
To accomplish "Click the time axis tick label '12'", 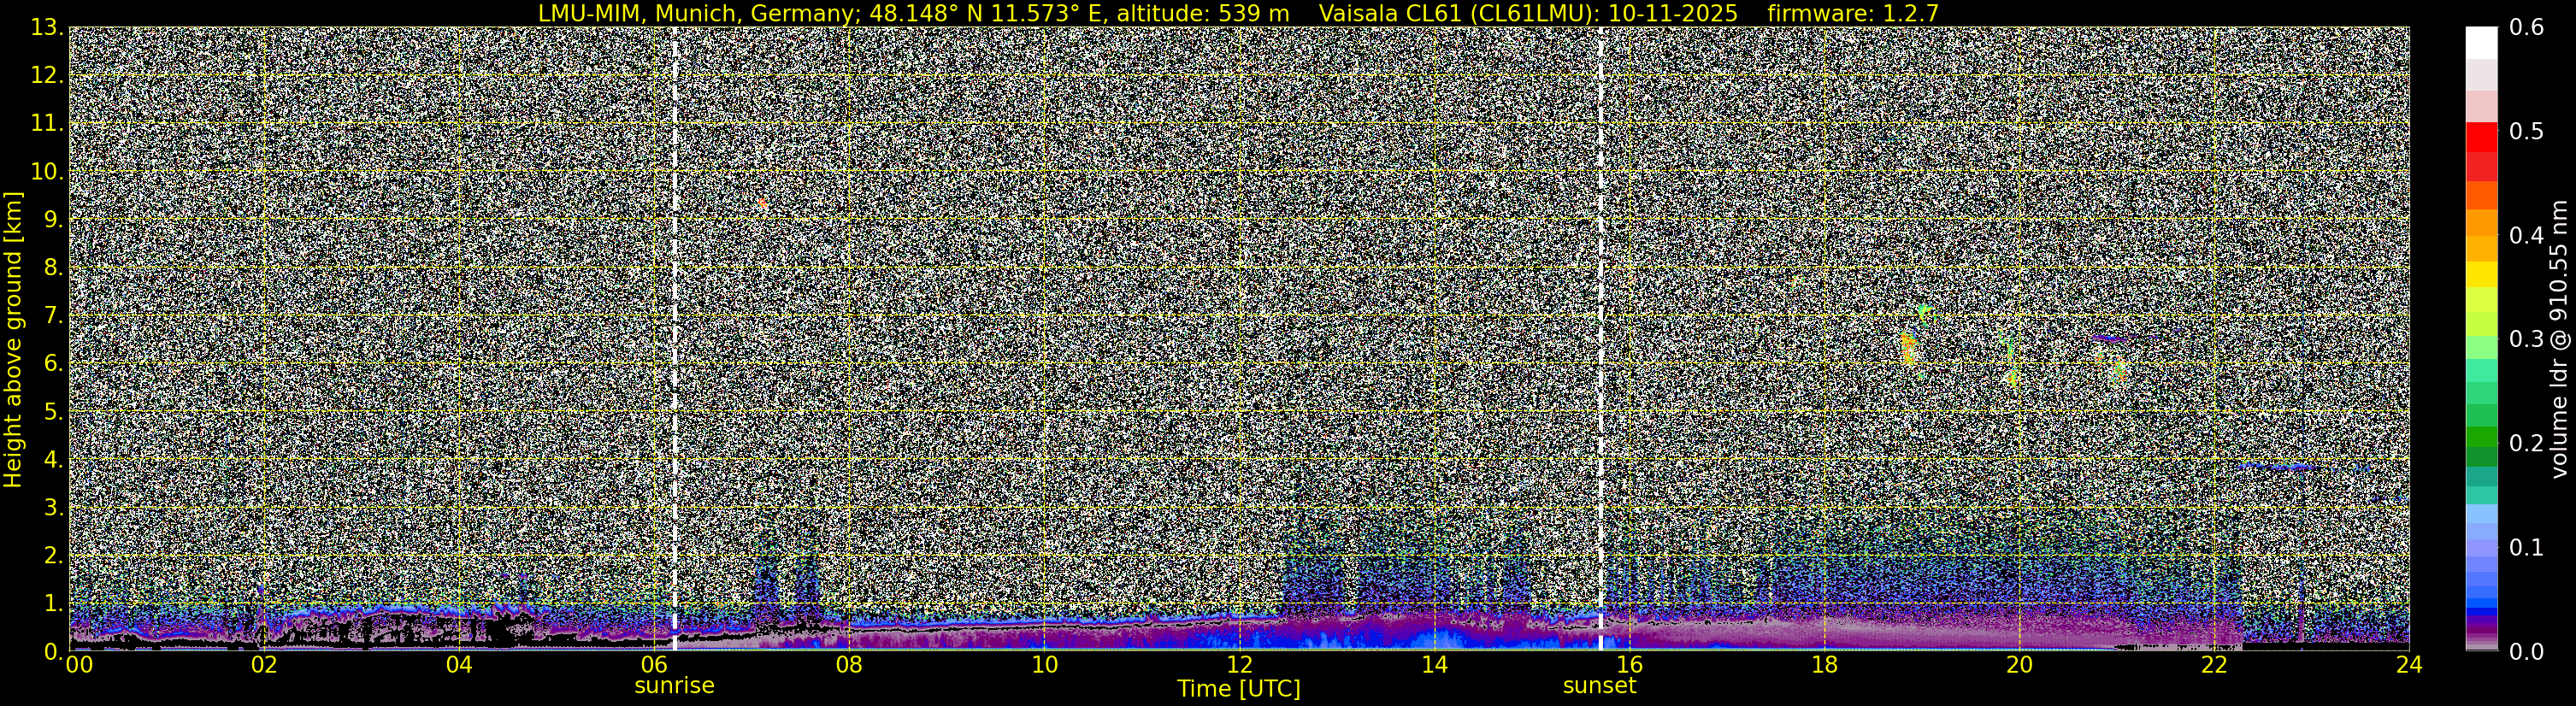I will click(x=1238, y=665).
